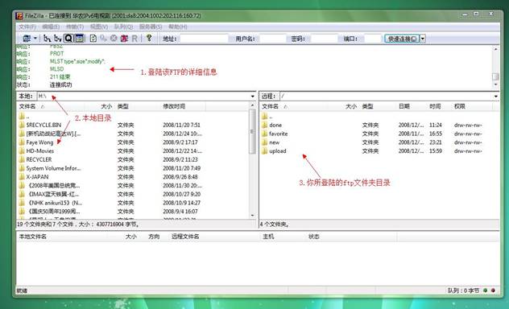509x309 pixels.
Task: Click the local file list scrollbar thumb
Action: tap(252, 132)
